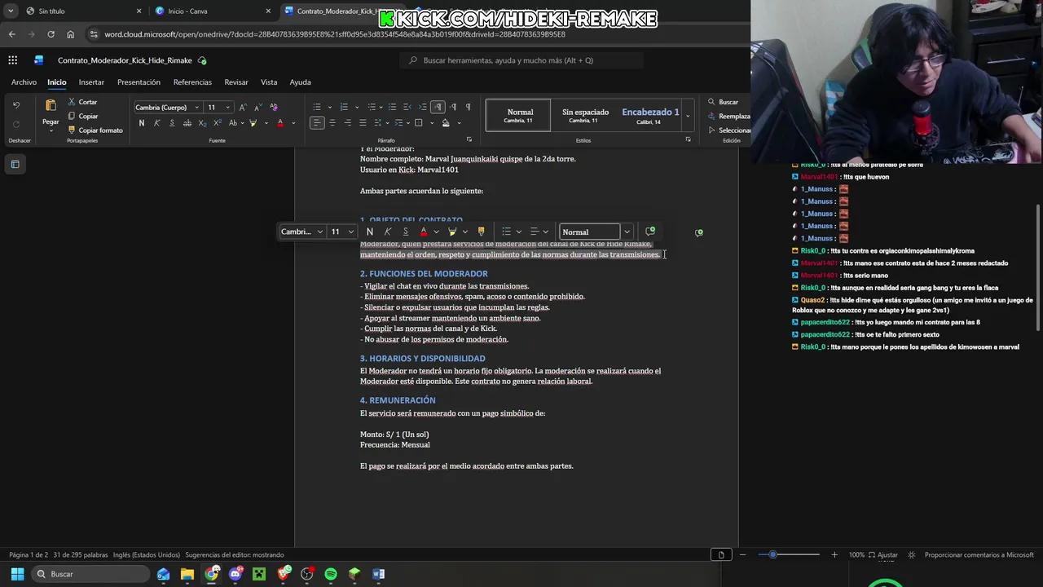
Task: Switch to the Insertar ribbon tab
Action: click(91, 82)
